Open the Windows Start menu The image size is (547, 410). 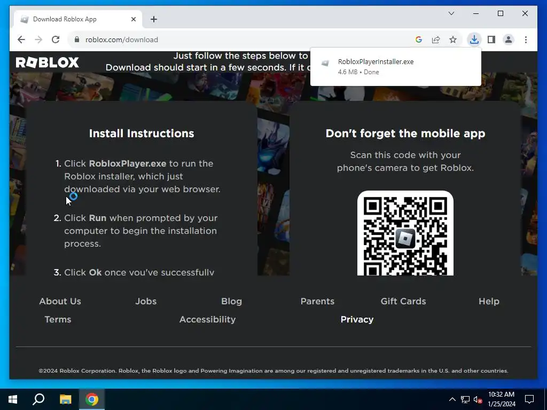(13, 399)
